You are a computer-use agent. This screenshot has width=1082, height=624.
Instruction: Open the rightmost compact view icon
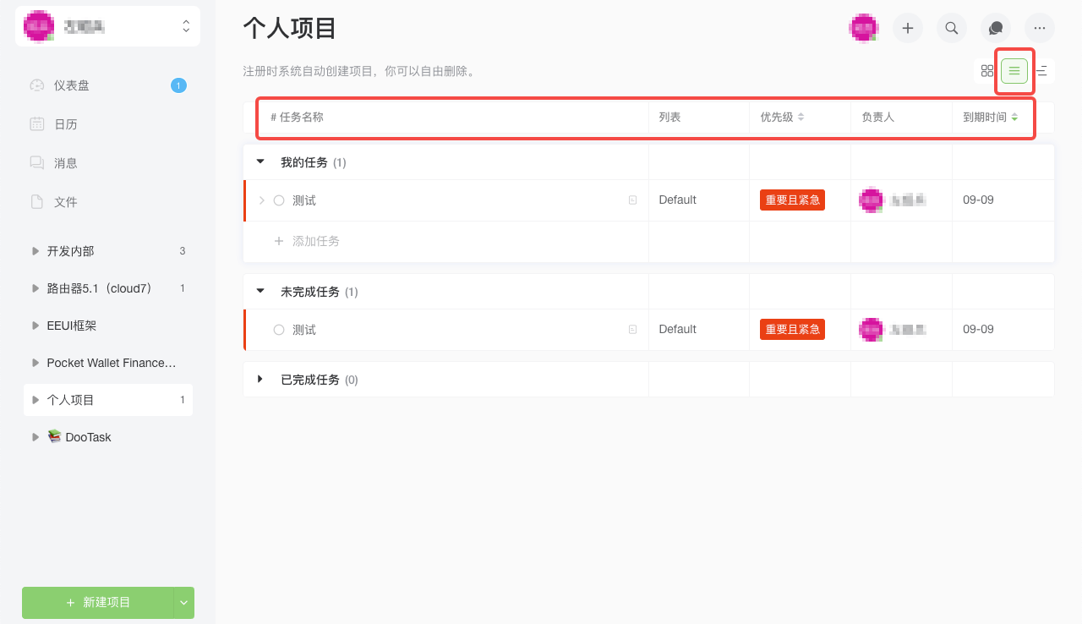[1041, 72]
